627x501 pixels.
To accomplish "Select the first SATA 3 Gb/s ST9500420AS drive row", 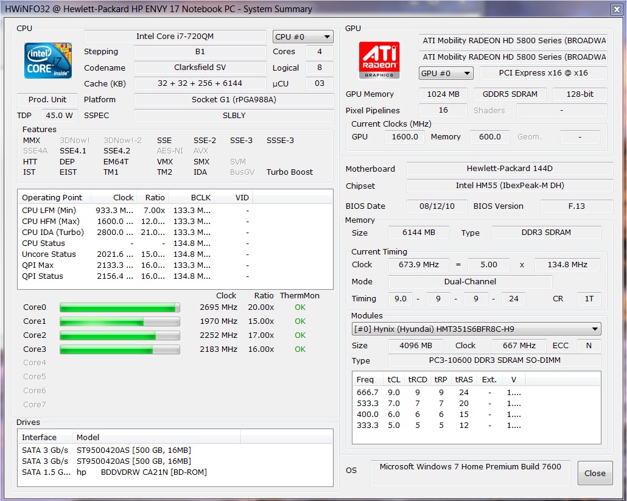I will (175, 450).
